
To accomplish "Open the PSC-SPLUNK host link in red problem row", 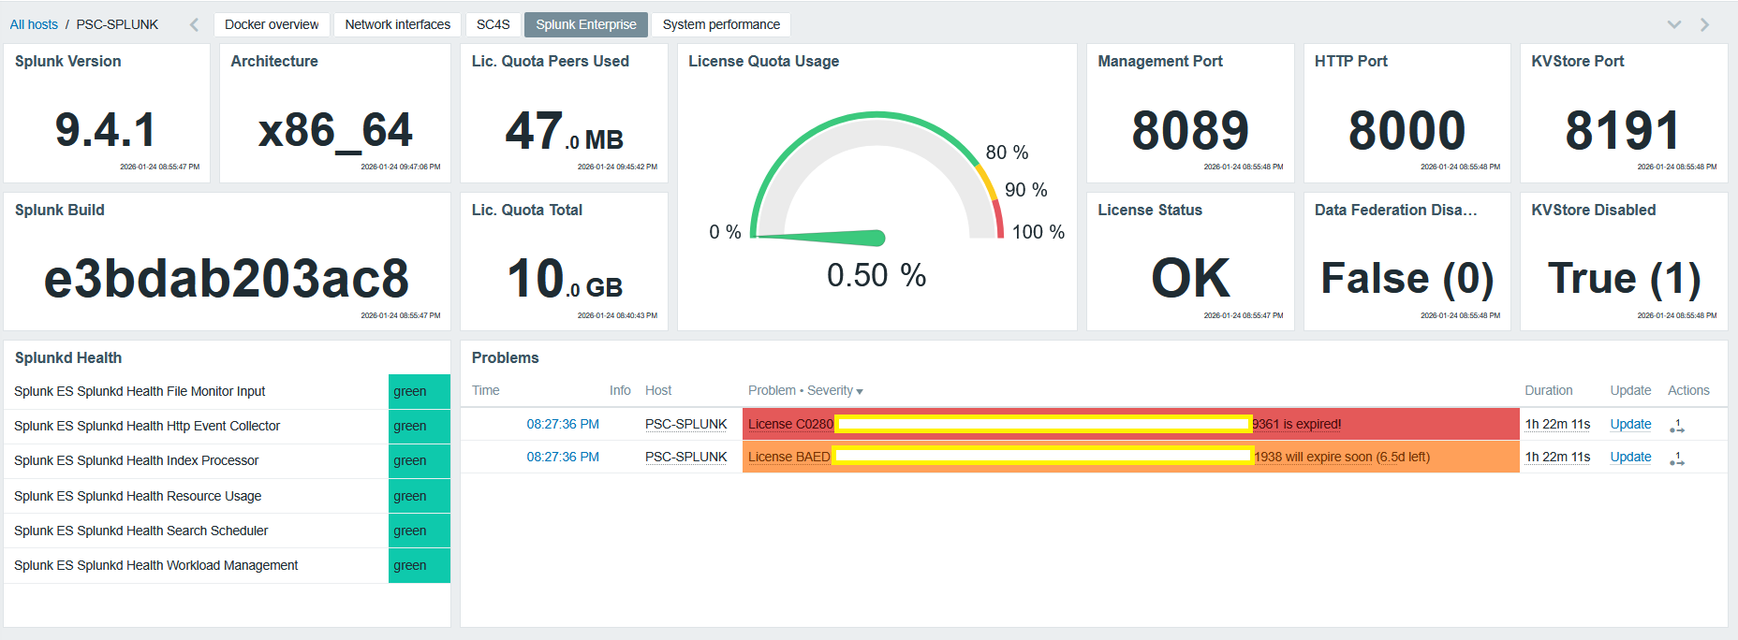I will pos(685,424).
